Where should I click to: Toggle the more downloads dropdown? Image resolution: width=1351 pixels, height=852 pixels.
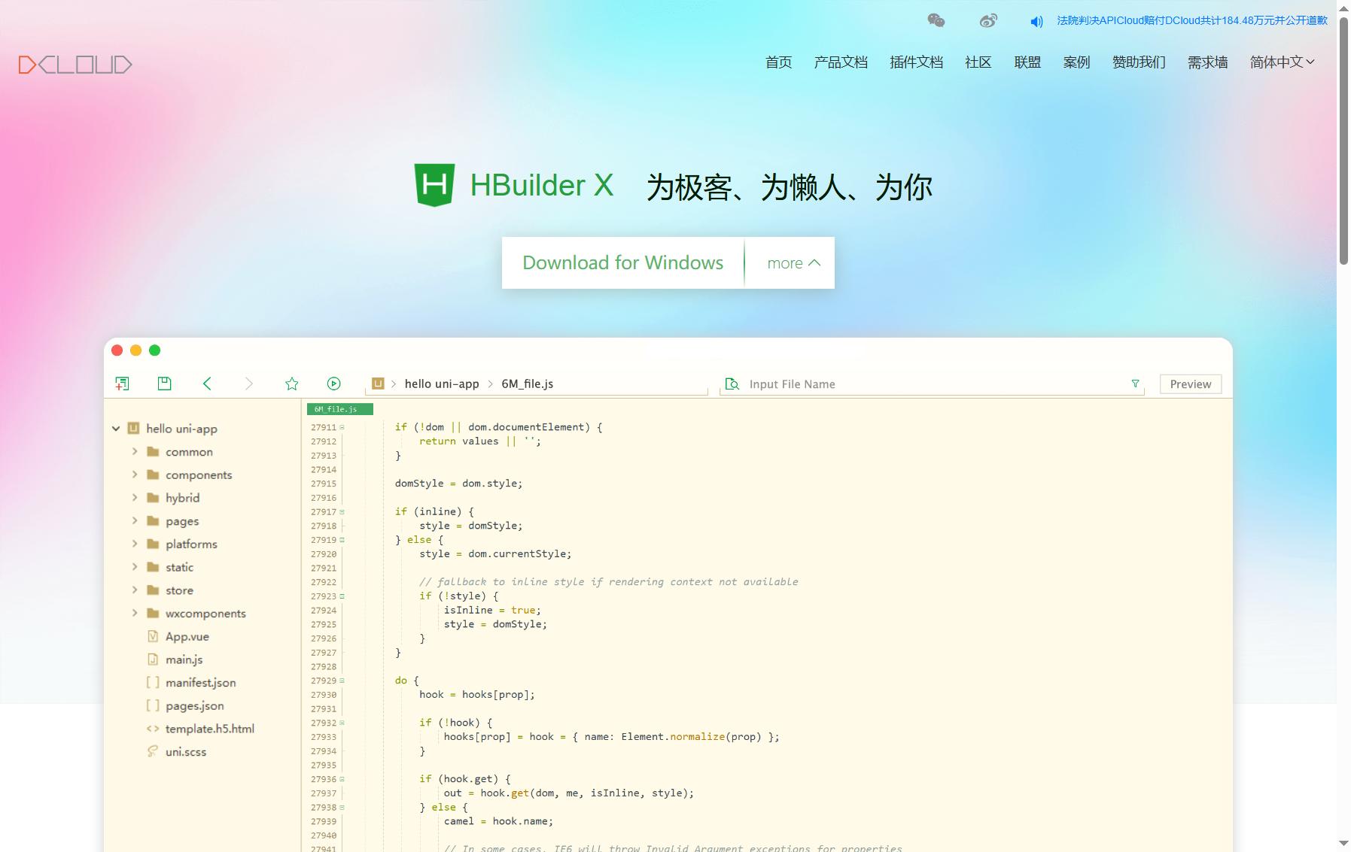tap(793, 263)
